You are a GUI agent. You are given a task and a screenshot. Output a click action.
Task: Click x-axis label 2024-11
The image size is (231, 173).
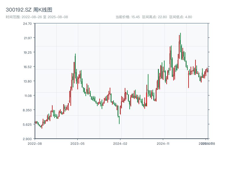point(163,144)
